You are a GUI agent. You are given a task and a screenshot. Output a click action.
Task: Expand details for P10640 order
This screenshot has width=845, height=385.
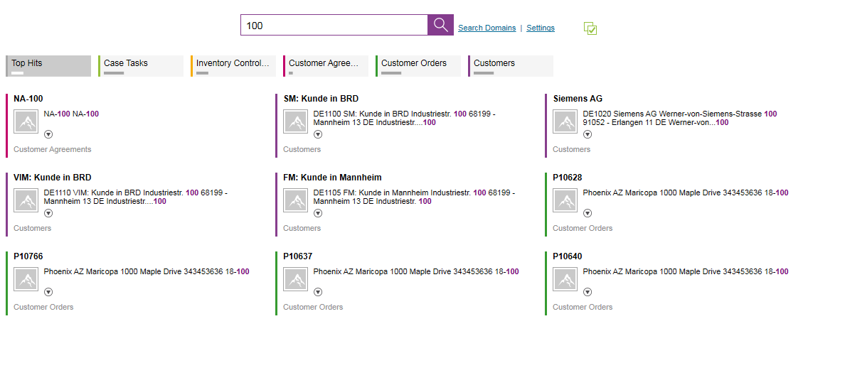(588, 292)
